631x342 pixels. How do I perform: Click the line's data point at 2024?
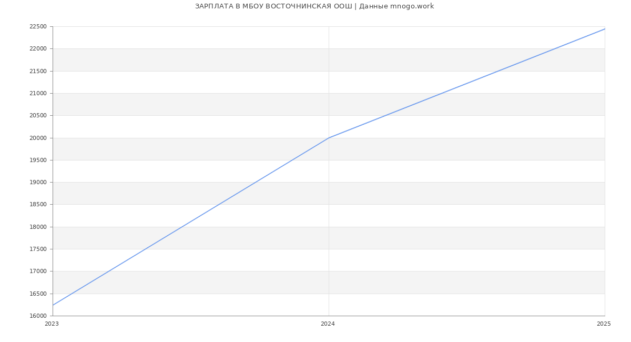pyautogui.click(x=329, y=138)
